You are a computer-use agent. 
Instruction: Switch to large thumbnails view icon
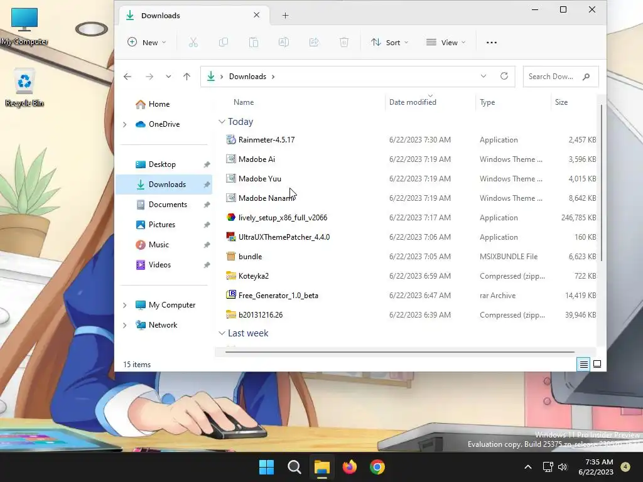point(597,364)
